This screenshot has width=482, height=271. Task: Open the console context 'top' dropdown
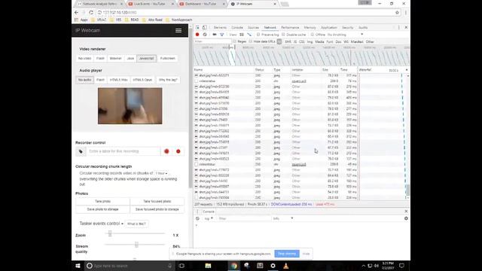pos(209,218)
